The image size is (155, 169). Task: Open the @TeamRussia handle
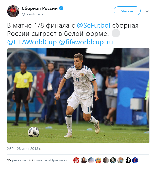pos(32,14)
